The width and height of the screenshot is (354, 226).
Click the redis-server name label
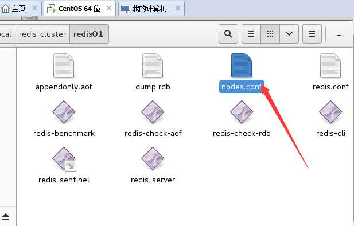[153, 180]
